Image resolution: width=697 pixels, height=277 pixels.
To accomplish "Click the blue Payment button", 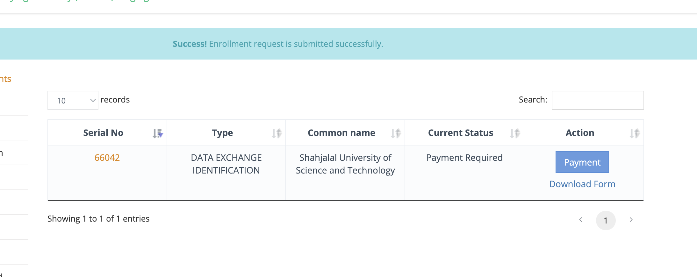I will coord(582,162).
